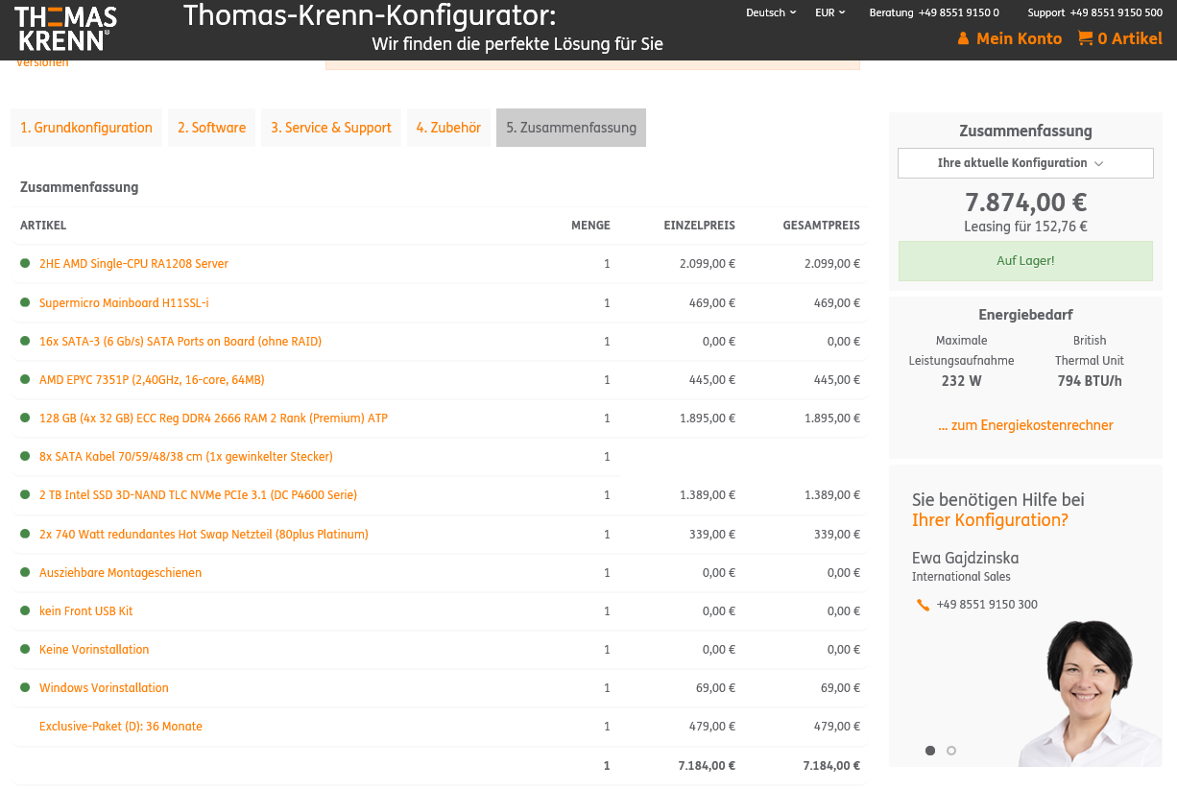Click Ihrer Konfiguration? help link

[990, 520]
